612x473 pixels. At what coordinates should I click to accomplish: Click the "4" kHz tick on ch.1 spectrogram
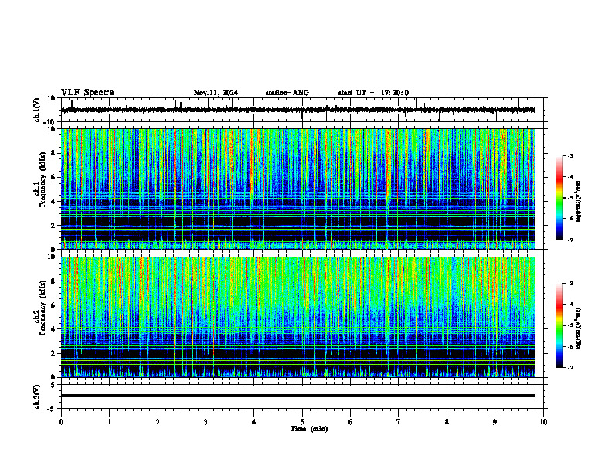coord(53,202)
